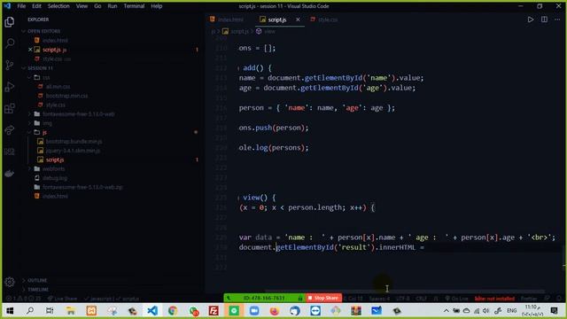Open TeamViewer from the taskbar
The height and width of the screenshot is (319, 567).
(x=315, y=311)
